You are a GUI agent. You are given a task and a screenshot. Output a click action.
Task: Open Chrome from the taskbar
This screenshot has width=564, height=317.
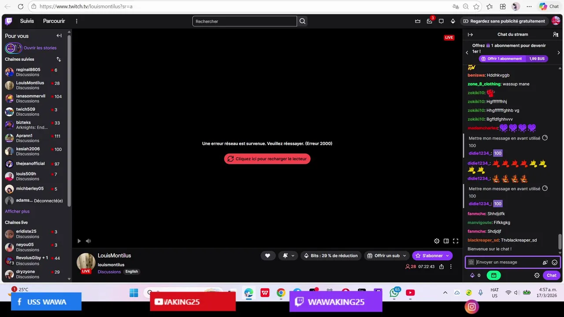281,293
